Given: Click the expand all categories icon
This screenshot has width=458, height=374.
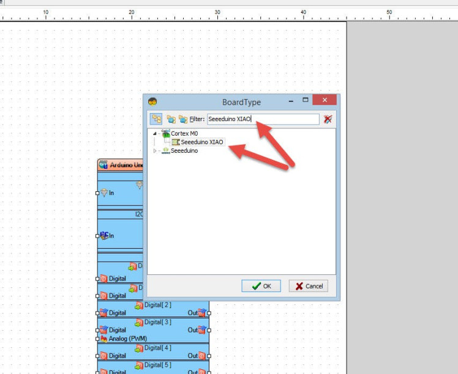Looking at the screenshot, I should pos(171,119).
